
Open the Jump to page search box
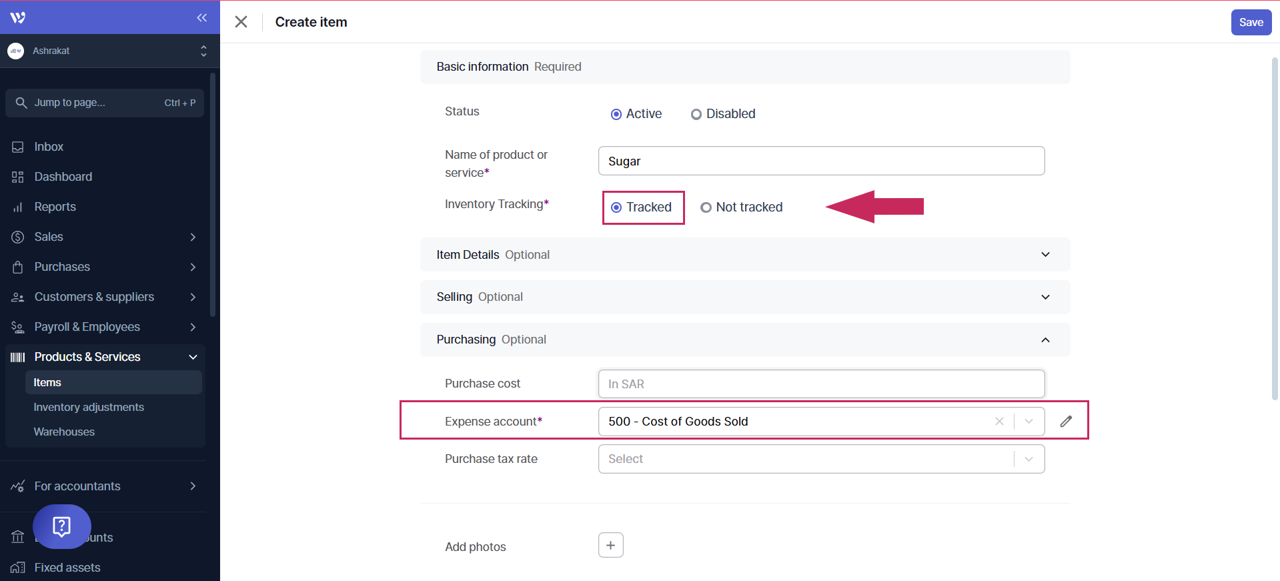(x=105, y=103)
